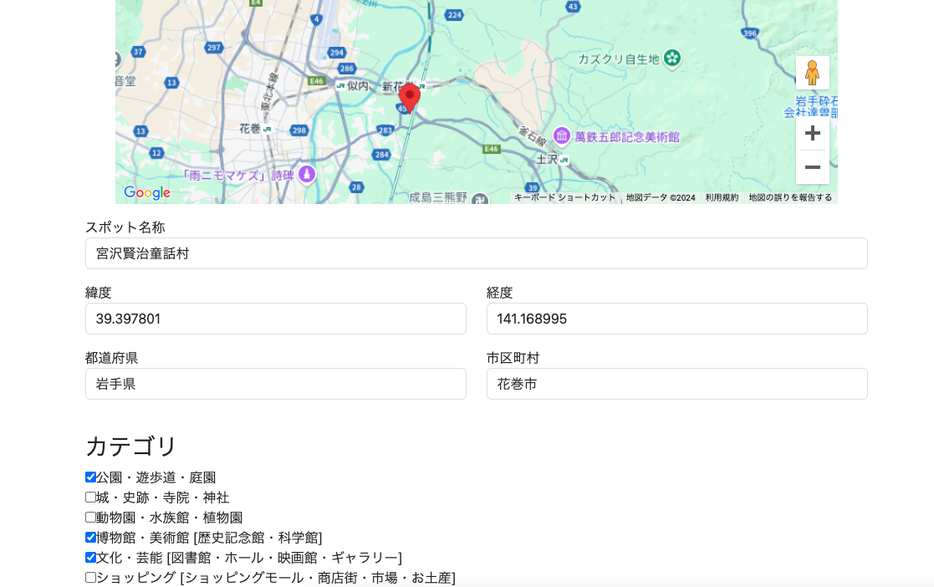Click the route 283 shield on map
Viewport: 934px width, 587px height.
(x=385, y=130)
